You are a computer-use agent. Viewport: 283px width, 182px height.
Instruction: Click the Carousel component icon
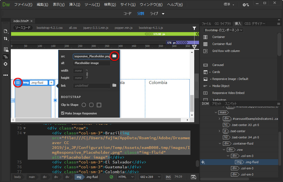(x=206, y=65)
